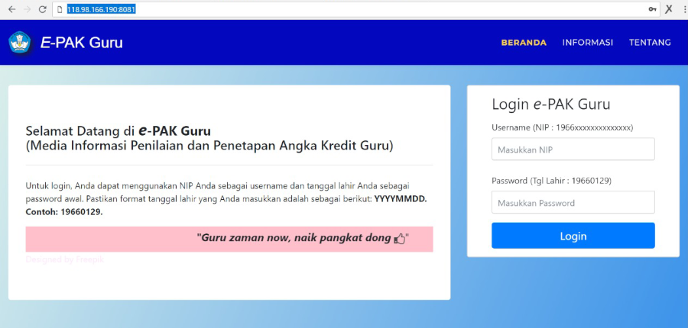Click the Untuk login instruction paragraph

[226, 199]
